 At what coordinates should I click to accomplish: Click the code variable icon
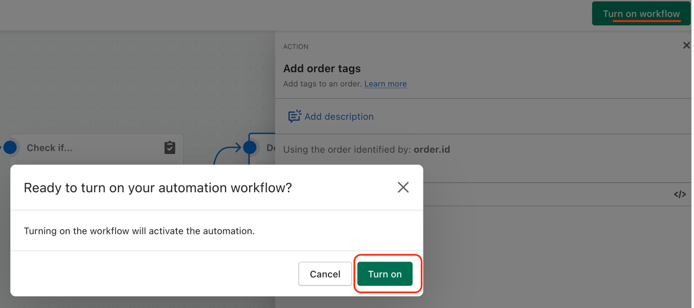(679, 195)
